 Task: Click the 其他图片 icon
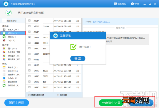(4, 59)
